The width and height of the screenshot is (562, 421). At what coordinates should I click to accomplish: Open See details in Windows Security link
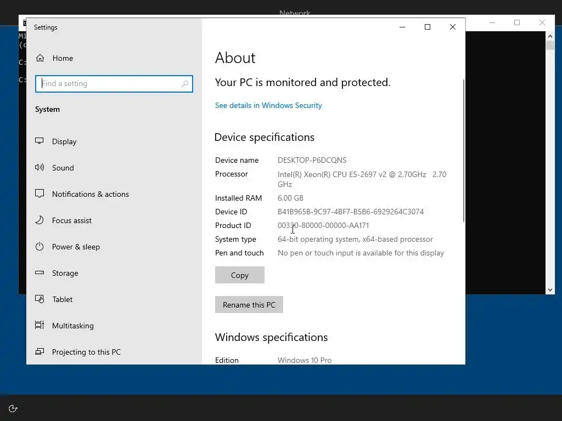[x=268, y=105]
